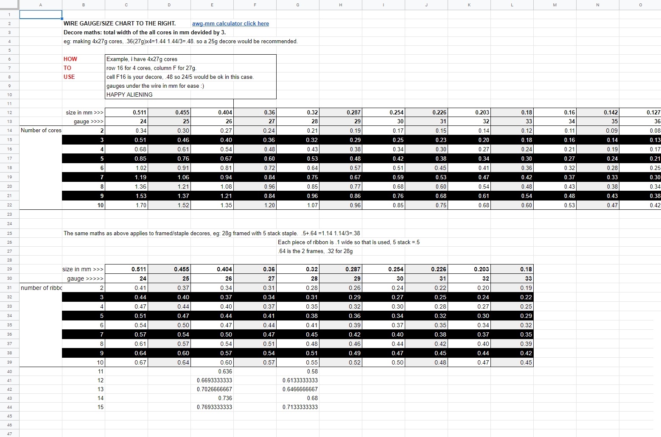Click the cell containing 0.7693333333
Viewport: 661px width, 437px height.
(214, 407)
